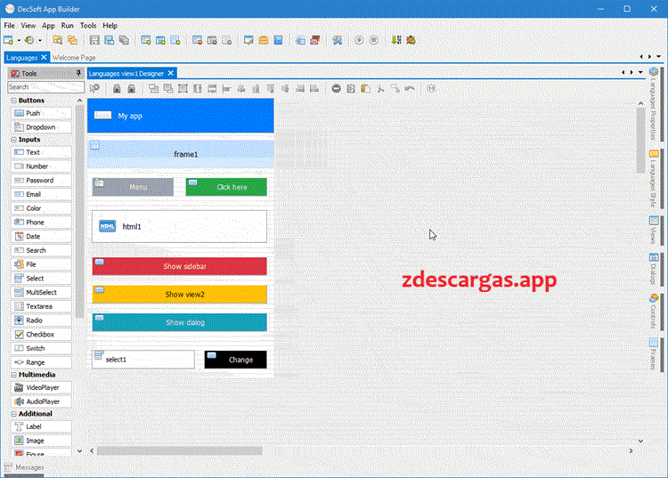Screen dimensions: 668x478
Task: Select the Push button tool
Action: pyautogui.click(x=41, y=113)
